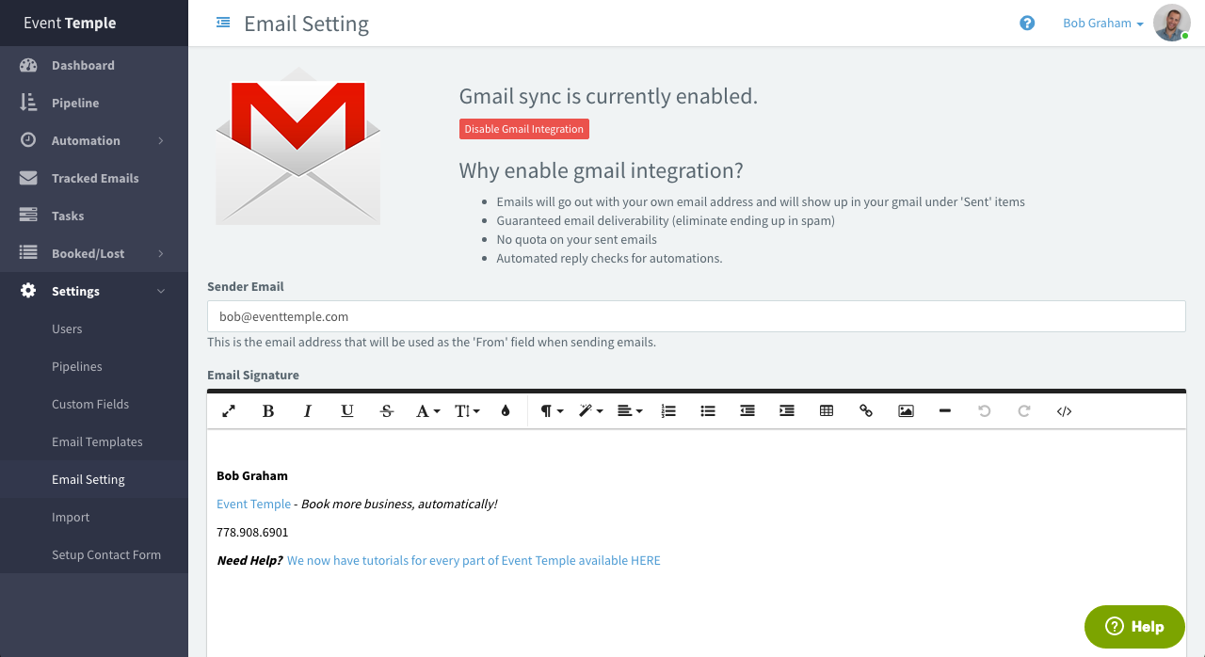
Task: Open Dashboard from sidebar
Action: [94, 65]
